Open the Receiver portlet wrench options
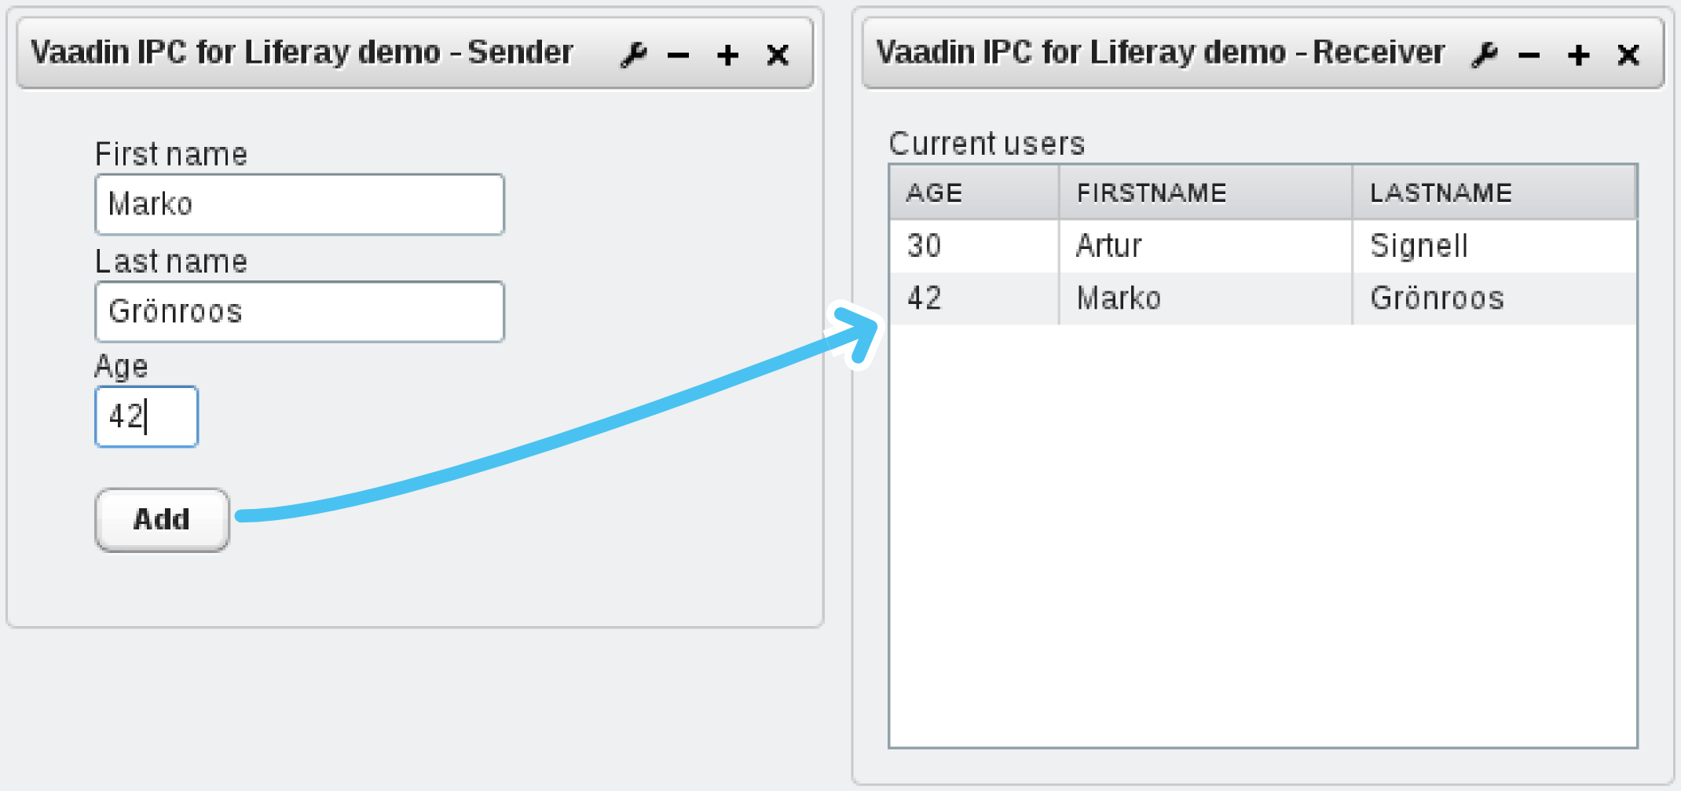Screen dimensions: 1681x791 [1484, 55]
